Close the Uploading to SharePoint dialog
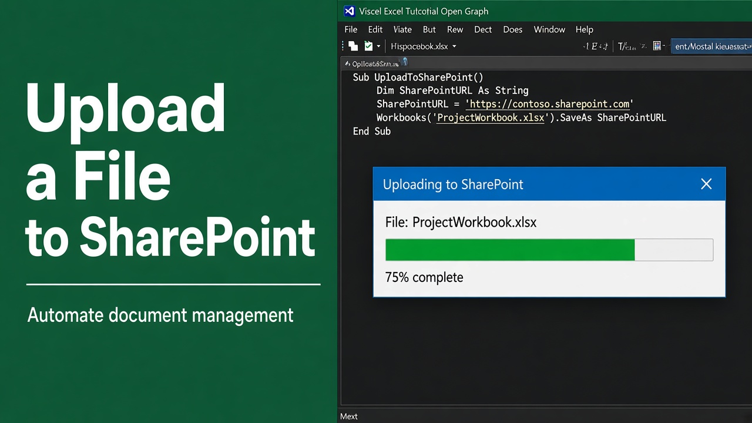 (x=706, y=184)
